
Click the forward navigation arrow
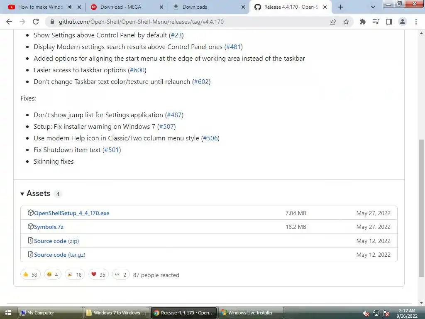coord(22,22)
